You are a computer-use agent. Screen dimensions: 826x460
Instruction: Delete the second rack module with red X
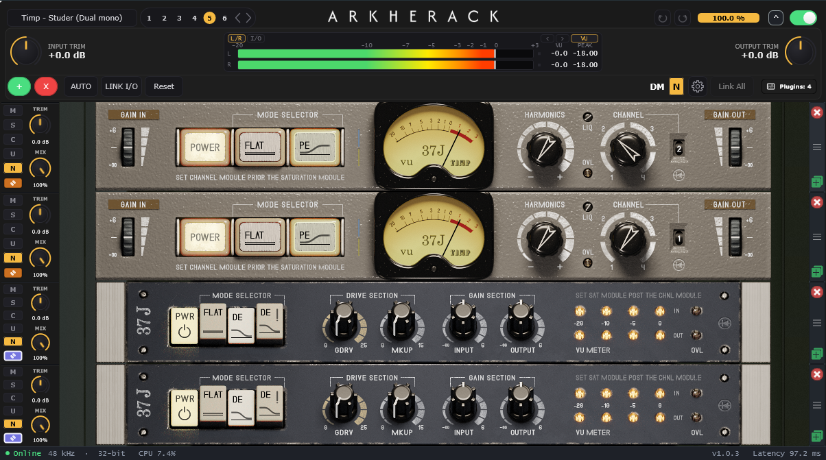coord(816,202)
